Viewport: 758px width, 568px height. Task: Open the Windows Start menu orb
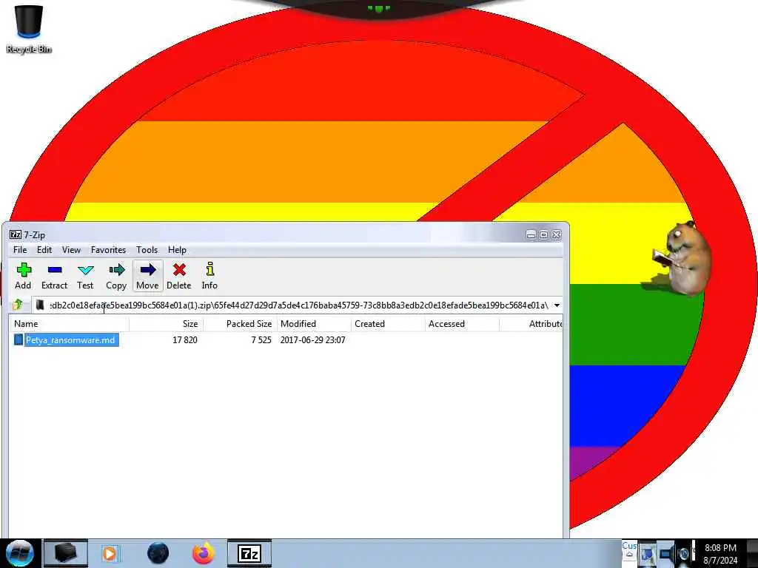(19, 553)
